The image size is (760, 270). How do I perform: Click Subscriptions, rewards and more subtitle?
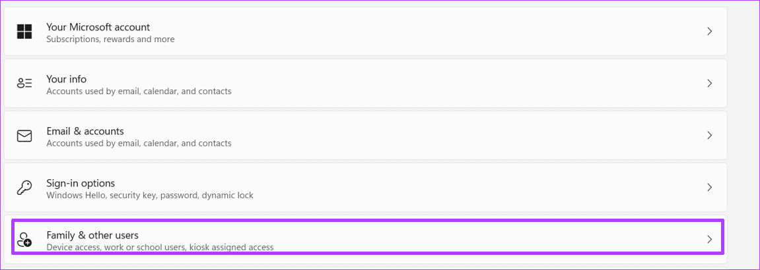(110, 39)
